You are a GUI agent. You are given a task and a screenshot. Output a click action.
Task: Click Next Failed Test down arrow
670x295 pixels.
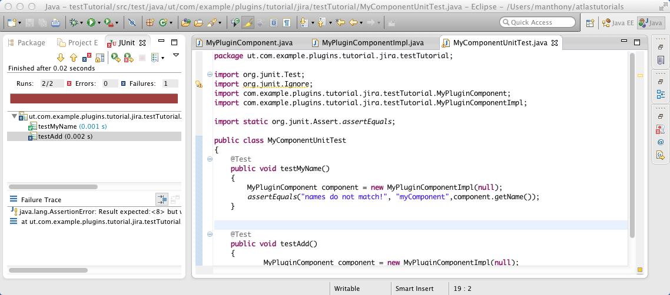click(x=60, y=58)
